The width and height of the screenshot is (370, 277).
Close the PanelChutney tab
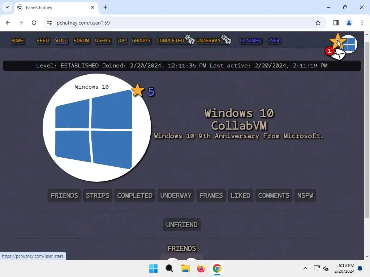[92, 7]
